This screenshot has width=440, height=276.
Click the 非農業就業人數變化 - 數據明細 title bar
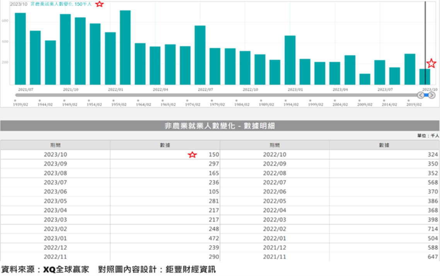(220, 126)
